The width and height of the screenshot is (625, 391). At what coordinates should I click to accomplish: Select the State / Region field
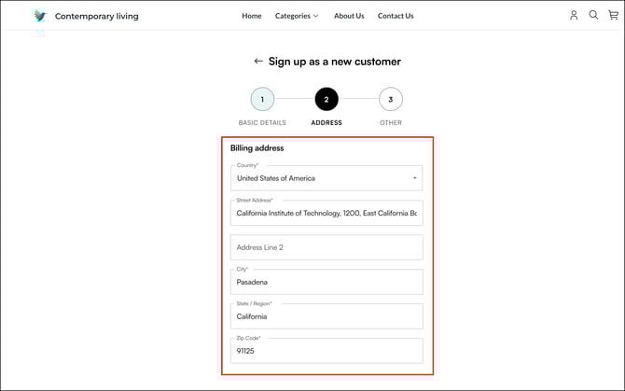pos(326,316)
